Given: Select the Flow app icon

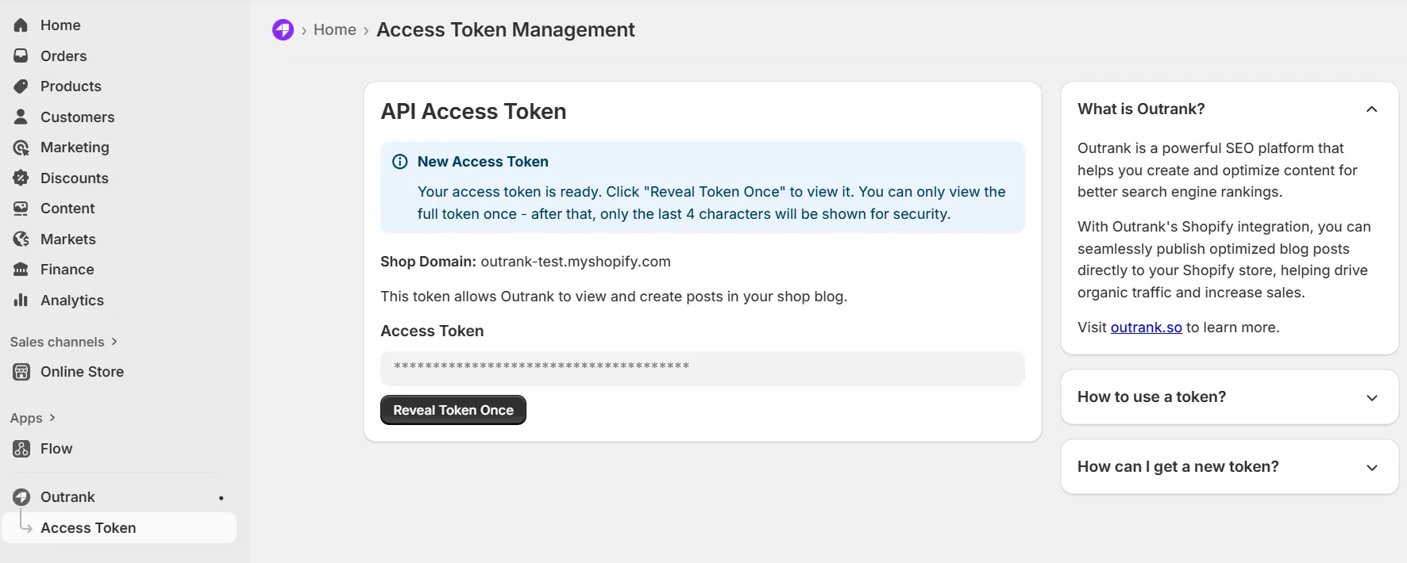Looking at the screenshot, I should (x=21, y=448).
